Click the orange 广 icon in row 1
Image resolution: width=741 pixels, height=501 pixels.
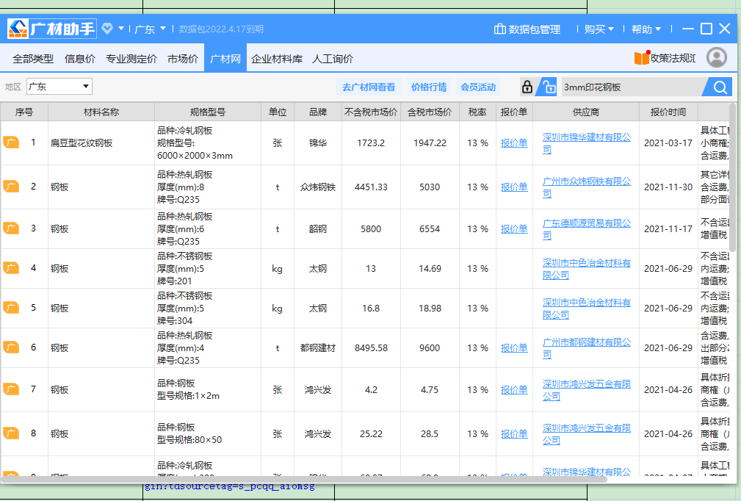(x=11, y=143)
